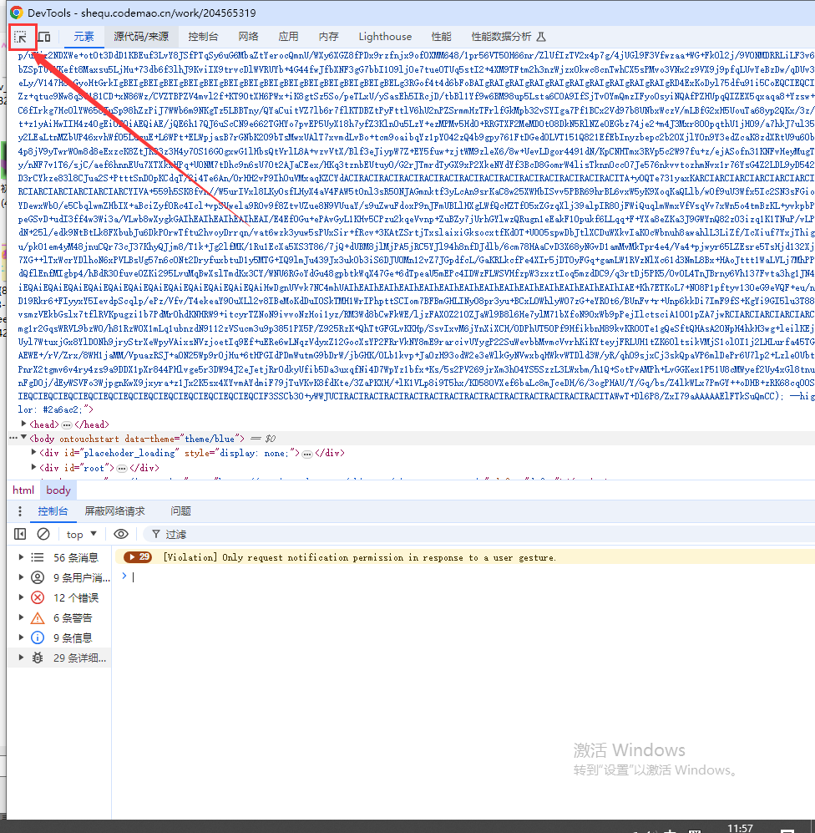
Task: Expand the 12 个错误 group
Action: coord(21,597)
